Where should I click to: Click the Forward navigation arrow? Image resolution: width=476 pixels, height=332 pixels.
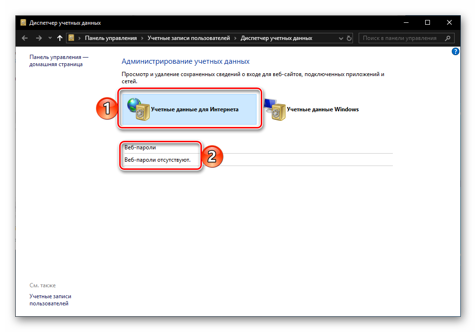coord(38,38)
